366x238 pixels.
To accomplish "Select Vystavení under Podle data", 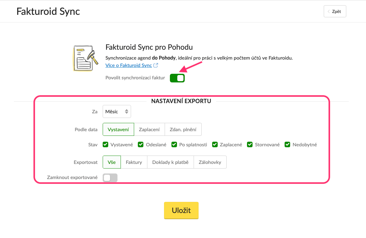I will pyautogui.click(x=118, y=129).
